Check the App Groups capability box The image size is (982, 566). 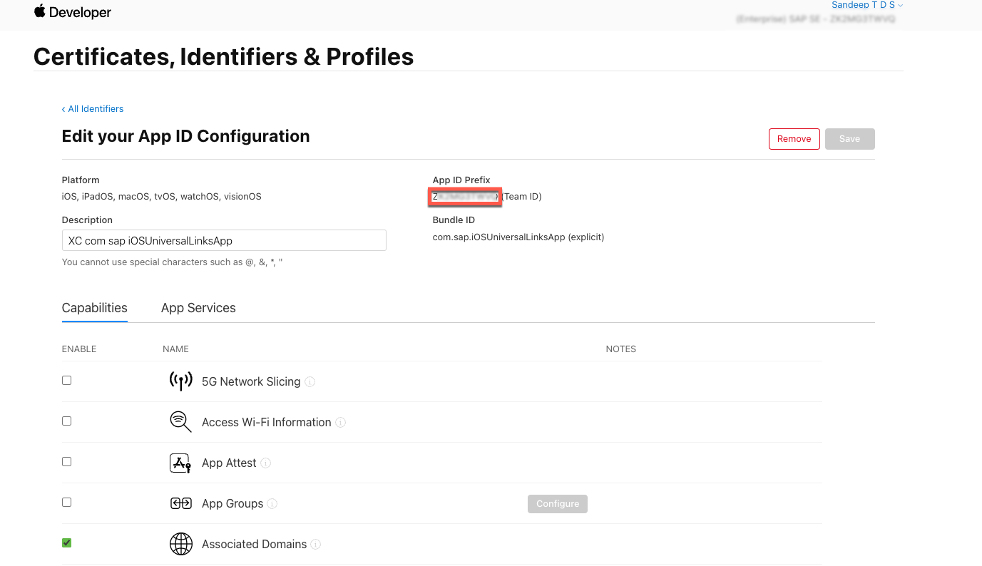[67, 503]
